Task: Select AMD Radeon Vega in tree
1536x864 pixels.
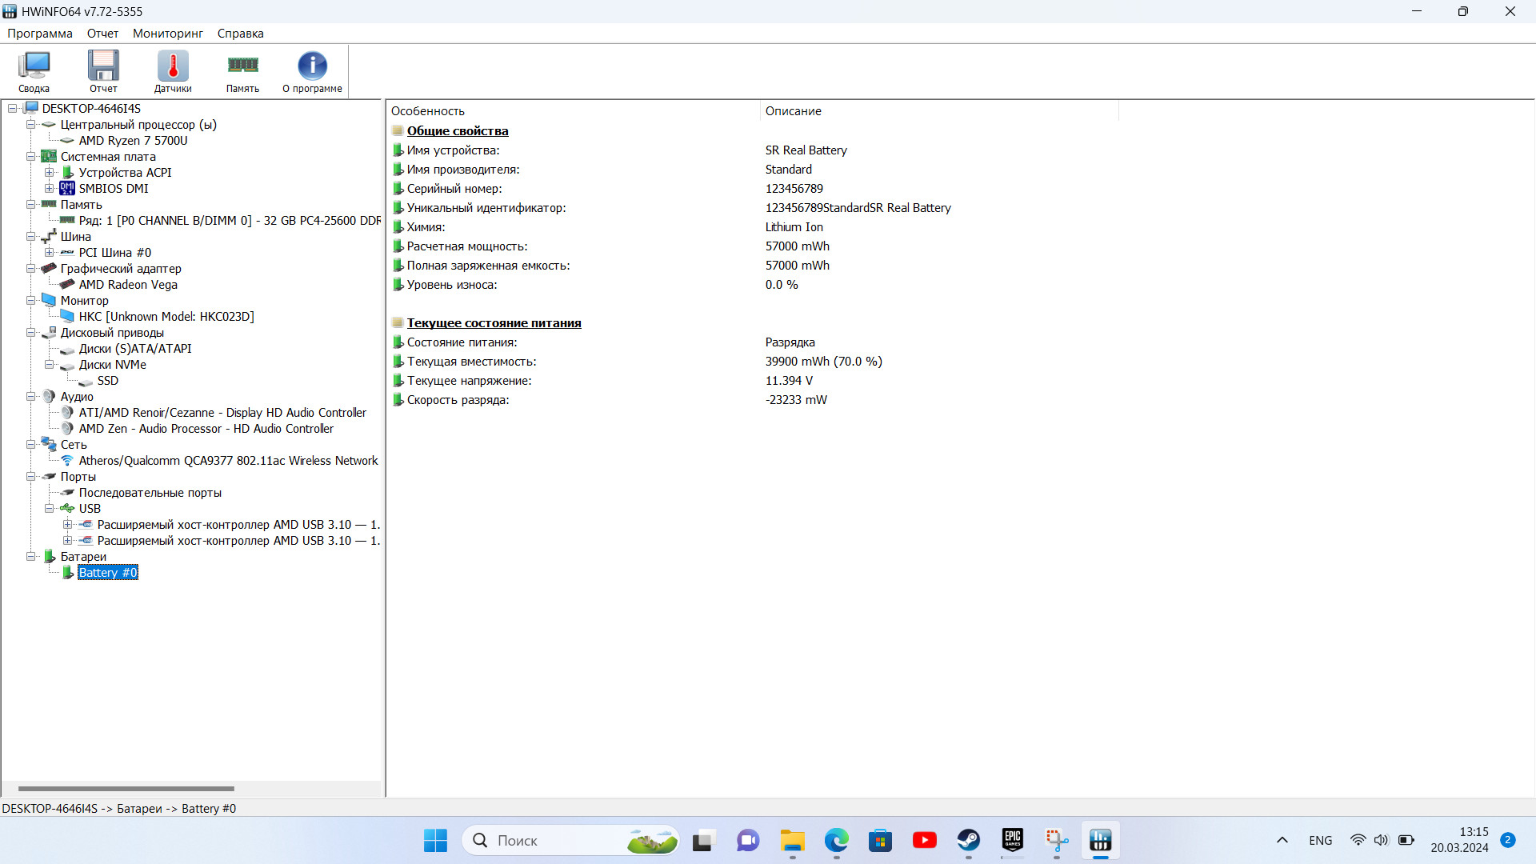Action: (x=128, y=285)
